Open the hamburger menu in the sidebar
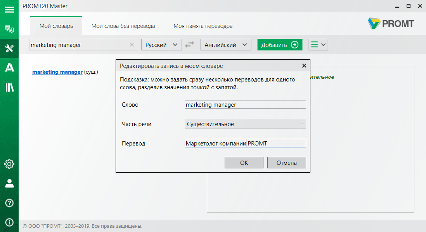This screenshot has width=426, height=232. (9, 10)
